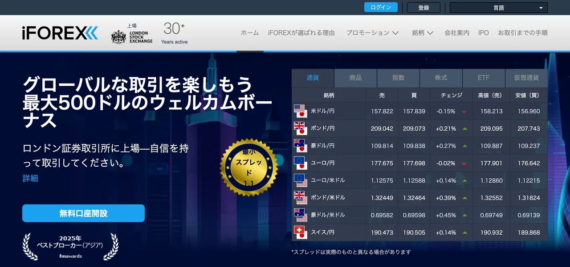Click the ユーロ/円 flag pair icon
Screen dimensions: 570x267
coord(301,163)
